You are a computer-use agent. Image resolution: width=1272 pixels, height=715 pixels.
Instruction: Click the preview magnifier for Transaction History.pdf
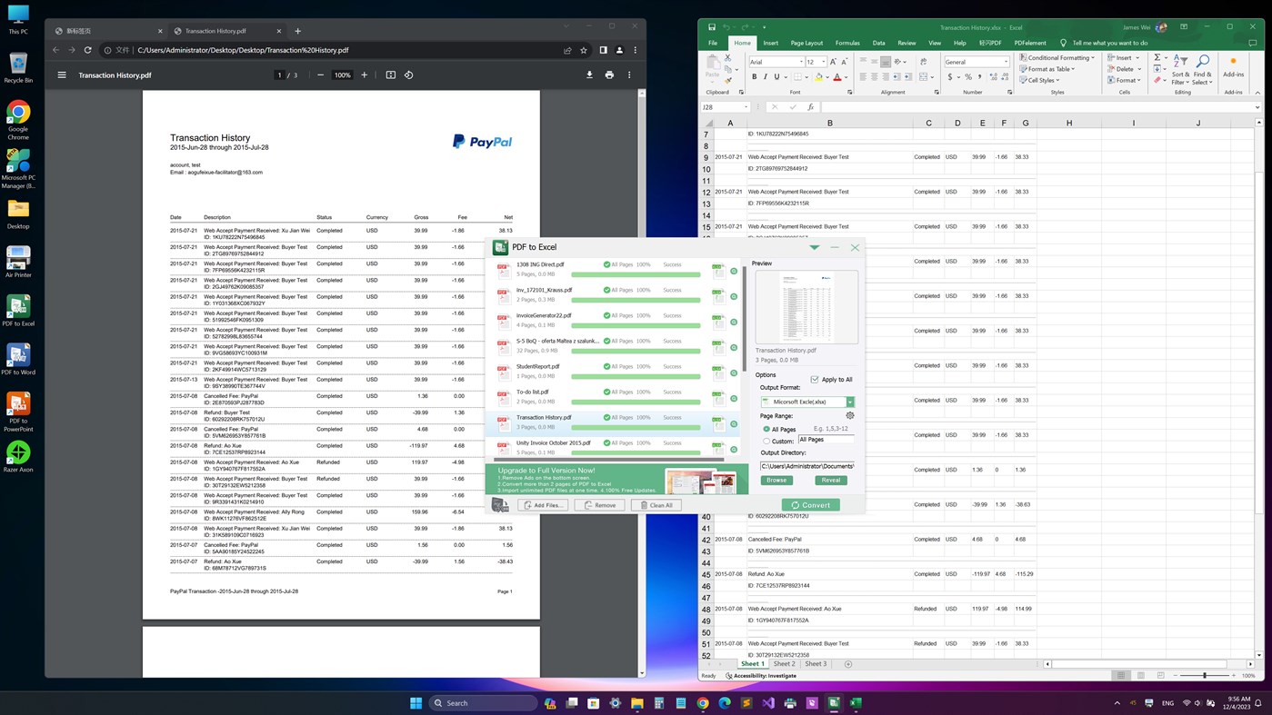733,423
